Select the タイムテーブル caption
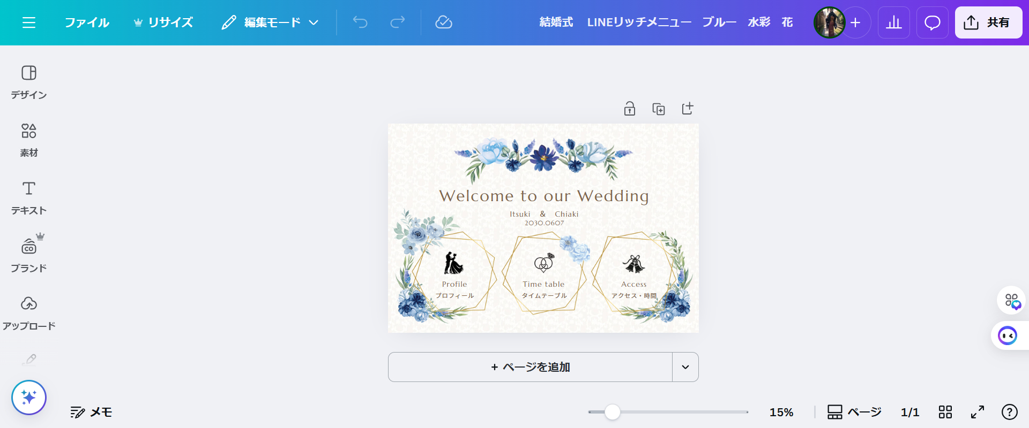Viewport: 1029px width, 428px height. tap(544, 295)
